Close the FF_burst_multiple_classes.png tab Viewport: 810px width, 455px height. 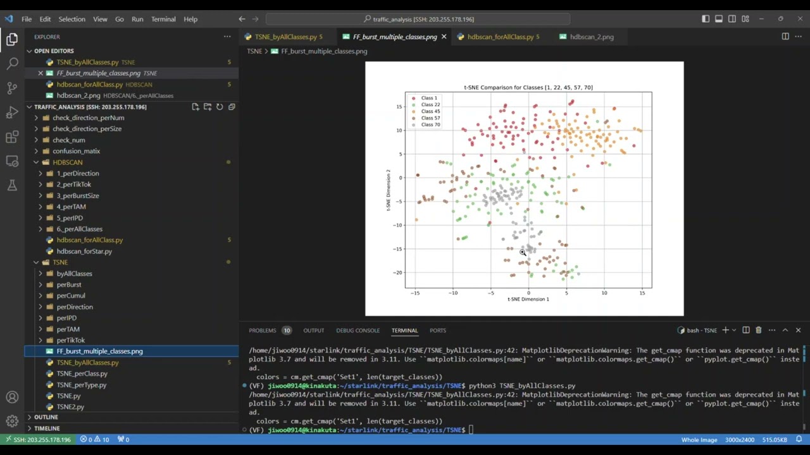click(444, 37)
